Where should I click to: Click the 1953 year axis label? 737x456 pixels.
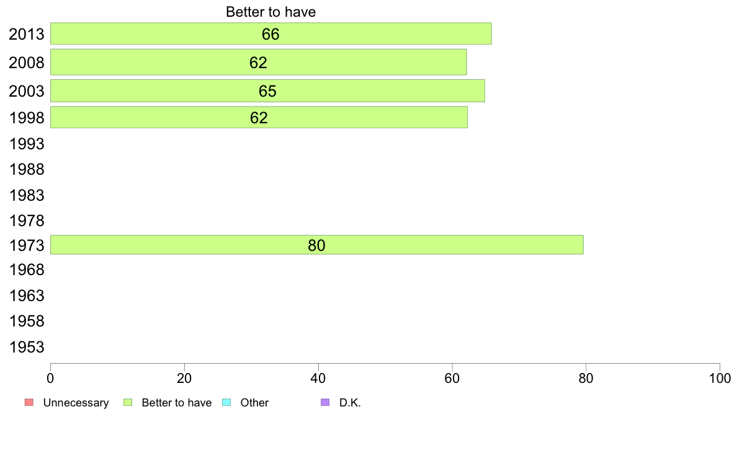click(x=27, y=347)
